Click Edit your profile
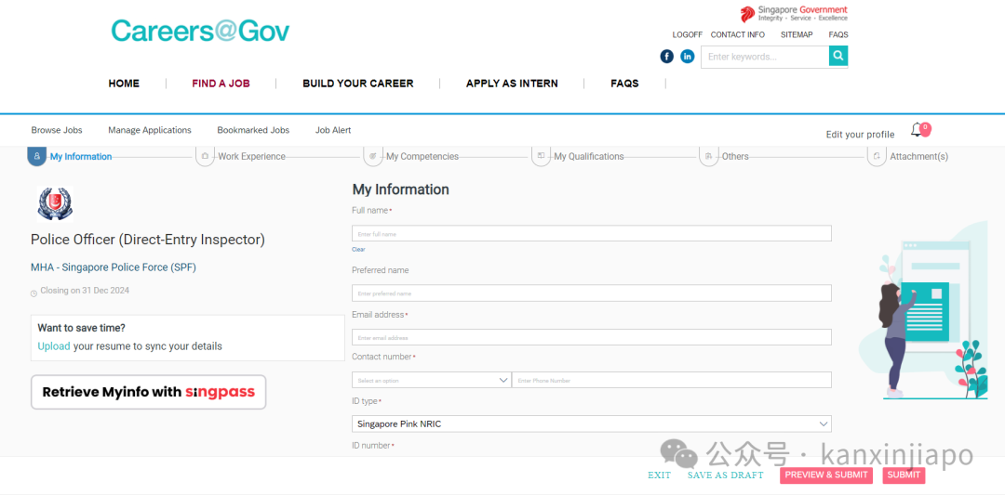1005x495 pixels. point(860,135)
